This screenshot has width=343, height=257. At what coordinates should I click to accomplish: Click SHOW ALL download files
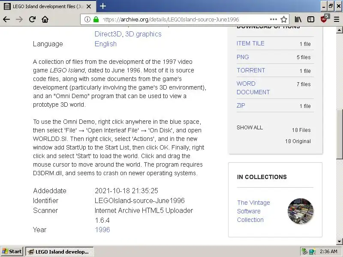pyautogui.click(x=250, y=128)
